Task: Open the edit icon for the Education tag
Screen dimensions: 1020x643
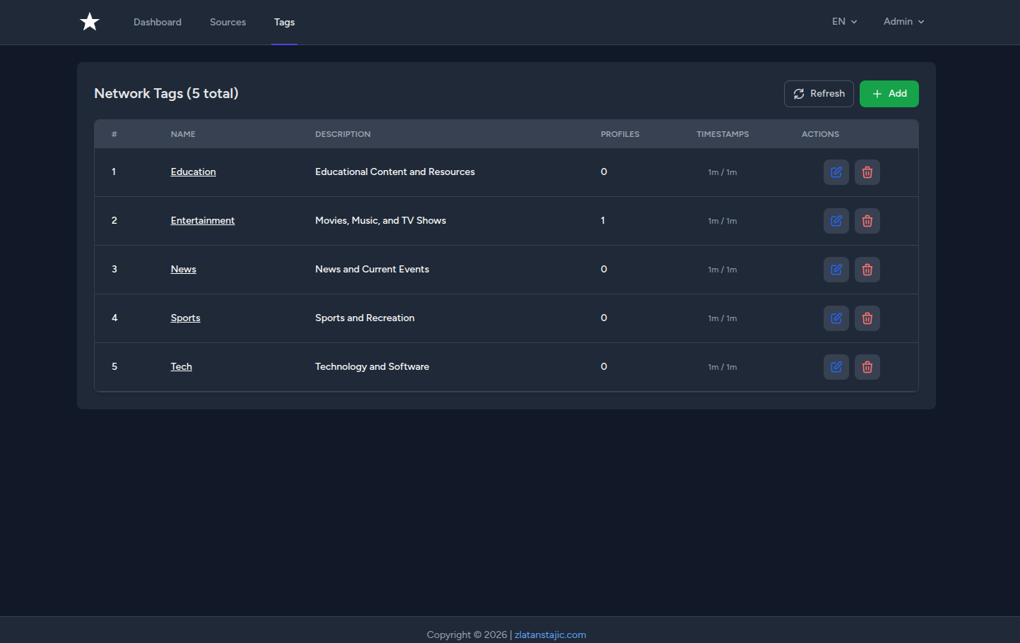Action: click(x=836, y=172)
